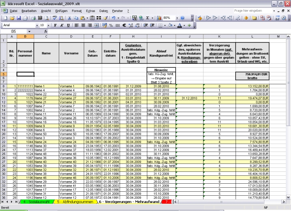Viewport: 291px width, 211px height.
Task: Apply percent style to the cell
Action: click(111, 25)
